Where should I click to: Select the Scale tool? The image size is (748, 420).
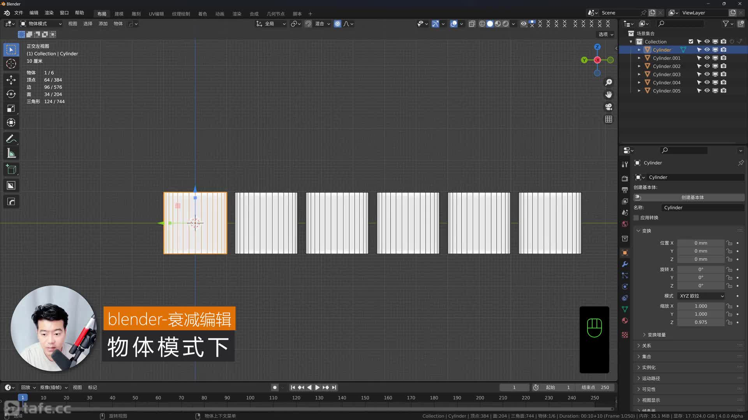pyautogui.click(x=11, y=108)
